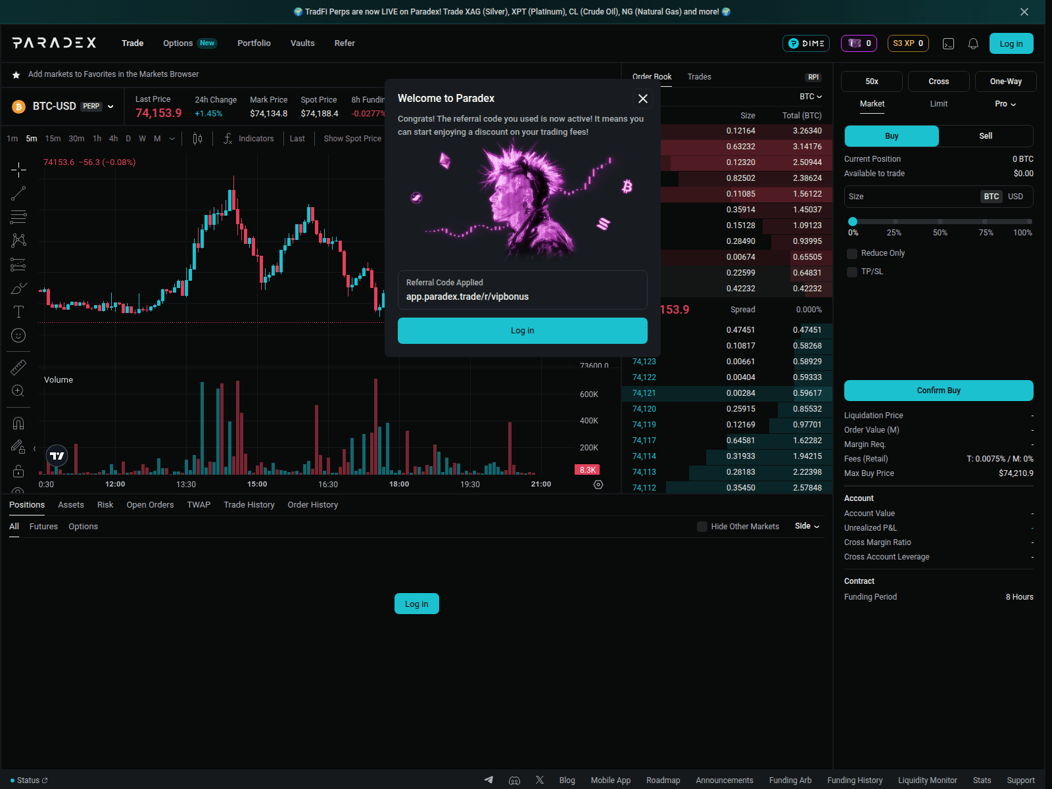Select the crosshair cursor tool

pos(18,170)
